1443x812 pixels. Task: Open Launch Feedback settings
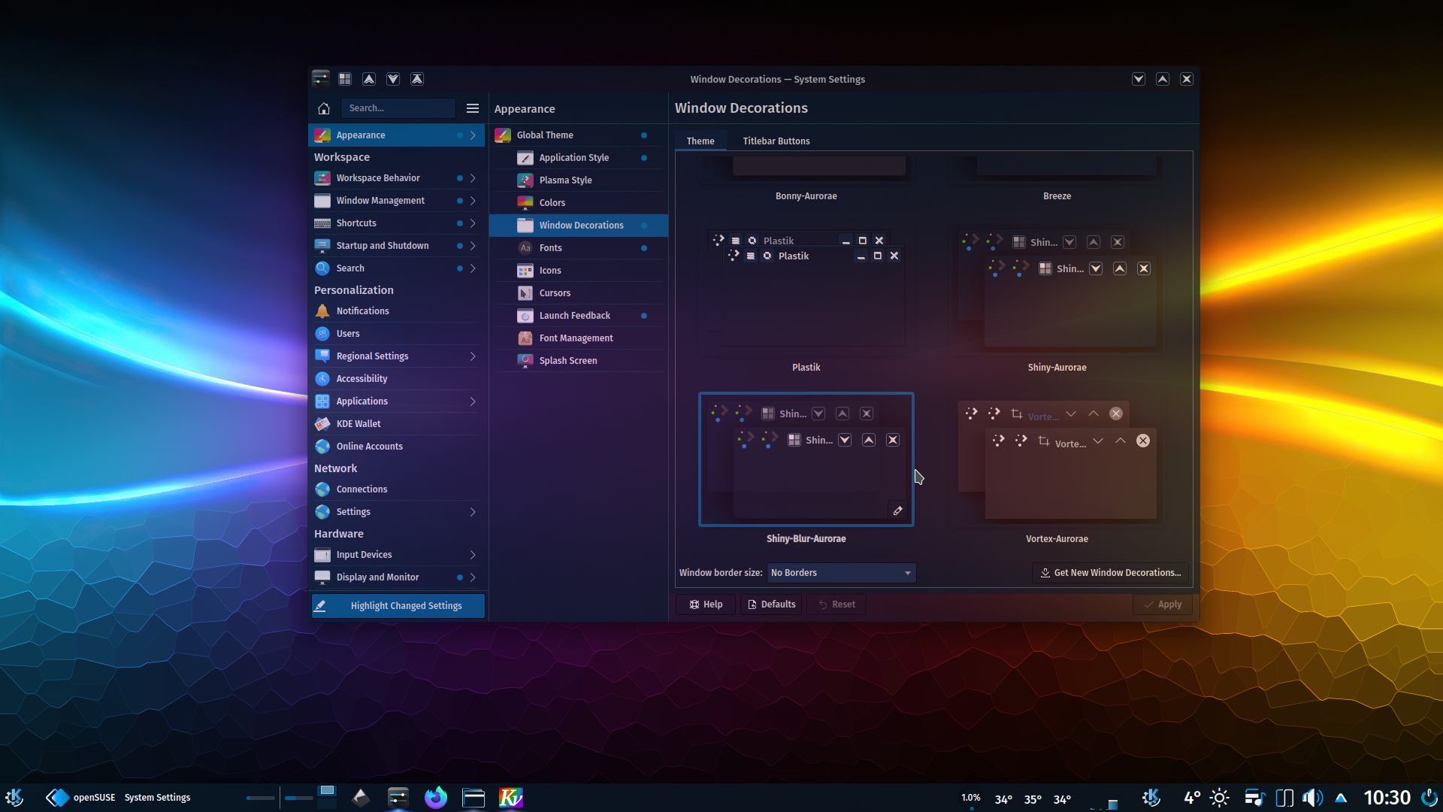point(579,316)
